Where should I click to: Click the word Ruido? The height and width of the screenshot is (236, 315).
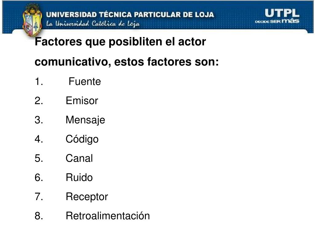pyautogui.click(x=79, y=177)
